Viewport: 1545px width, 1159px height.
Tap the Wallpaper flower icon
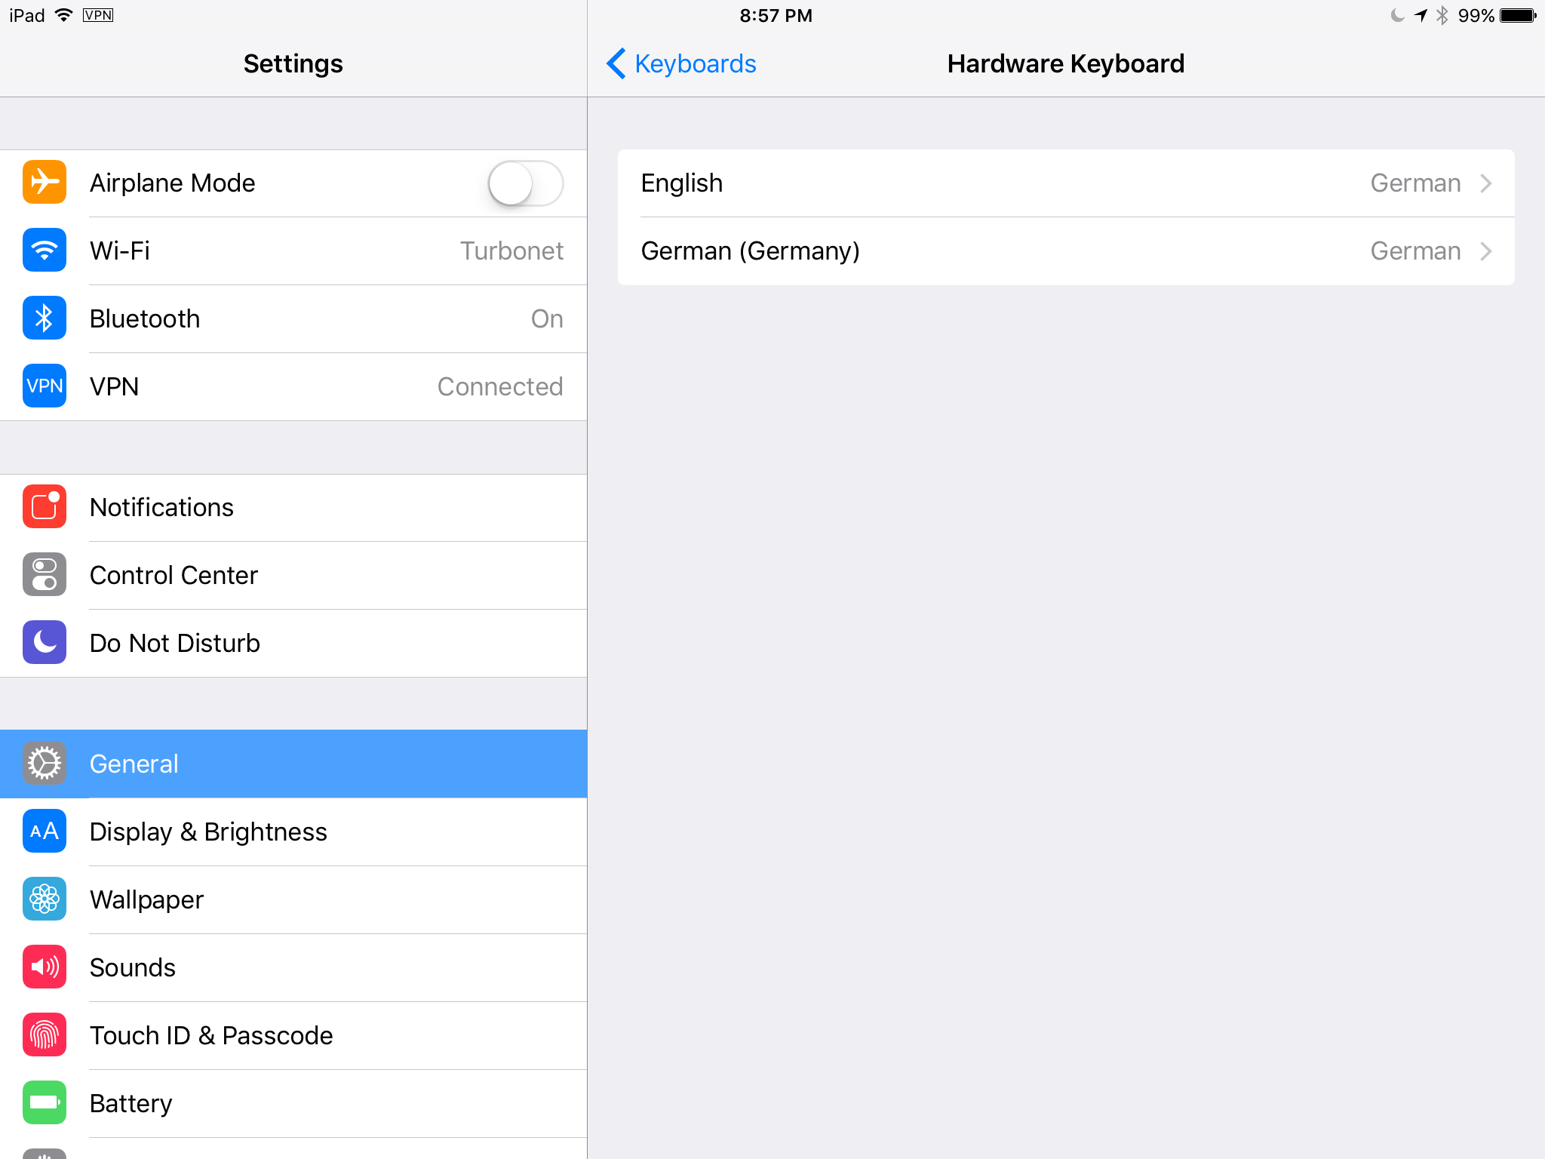click(45, 899)
